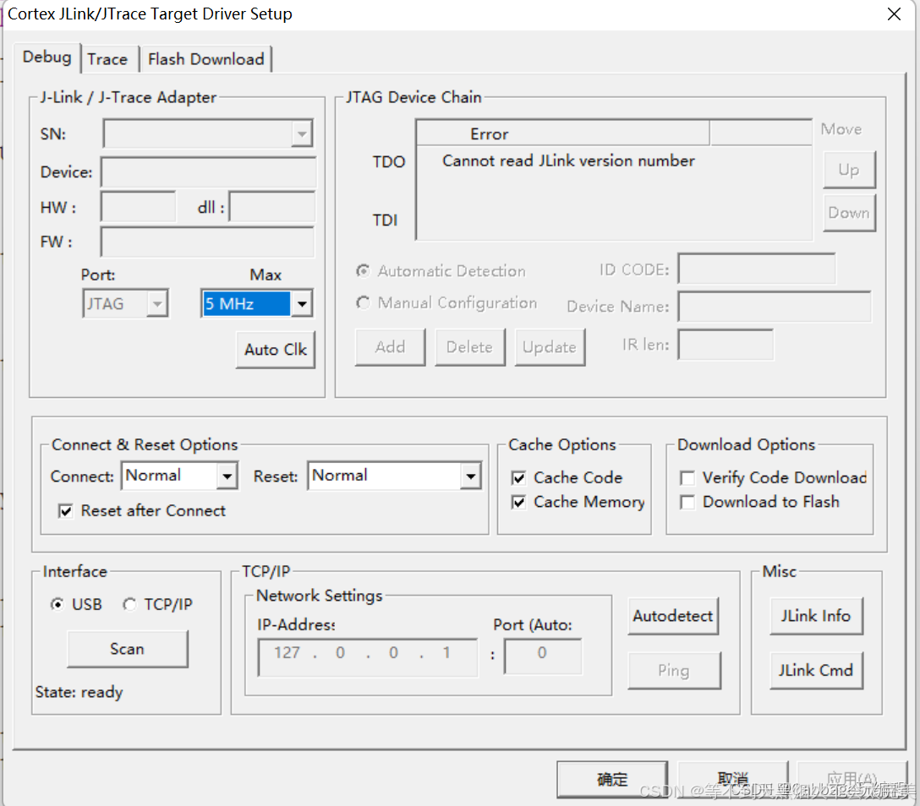Viewport: 920px width, 806px height.
Task: Switch to the Trace tab
Action: click(109, 58)
